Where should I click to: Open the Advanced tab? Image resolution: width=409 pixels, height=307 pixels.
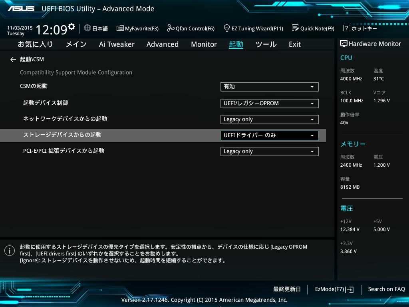coord(163,44)
